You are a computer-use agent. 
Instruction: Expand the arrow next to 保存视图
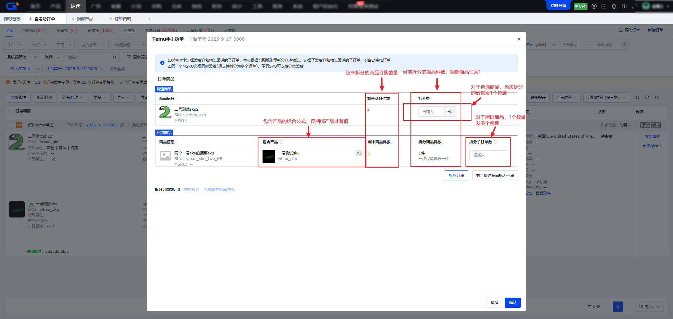(x=39, y=69)
